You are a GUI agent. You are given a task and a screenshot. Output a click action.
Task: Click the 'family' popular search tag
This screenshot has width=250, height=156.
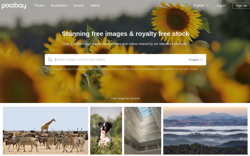pyautogui.click(x=194, y=69)
